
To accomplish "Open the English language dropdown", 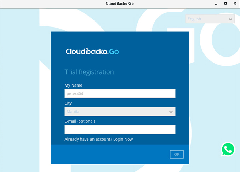I will (x=210, y=19).
